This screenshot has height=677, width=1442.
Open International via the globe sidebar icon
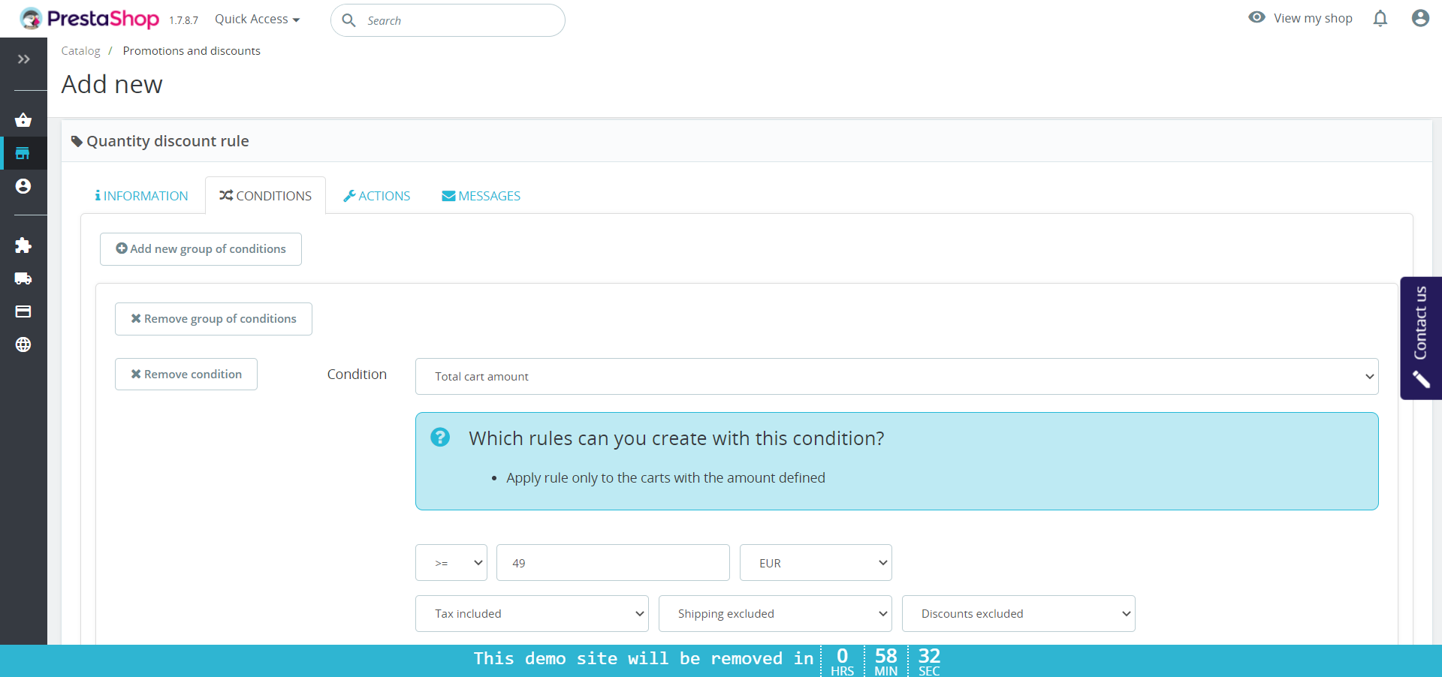(23, 345)
